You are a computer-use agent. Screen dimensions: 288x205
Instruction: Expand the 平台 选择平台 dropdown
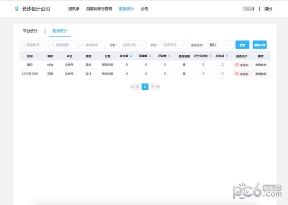(x=173, y=45)
